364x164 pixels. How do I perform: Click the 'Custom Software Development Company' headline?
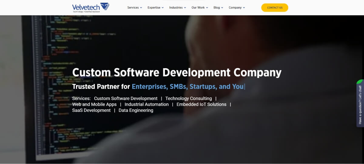(x=177, y=73)
